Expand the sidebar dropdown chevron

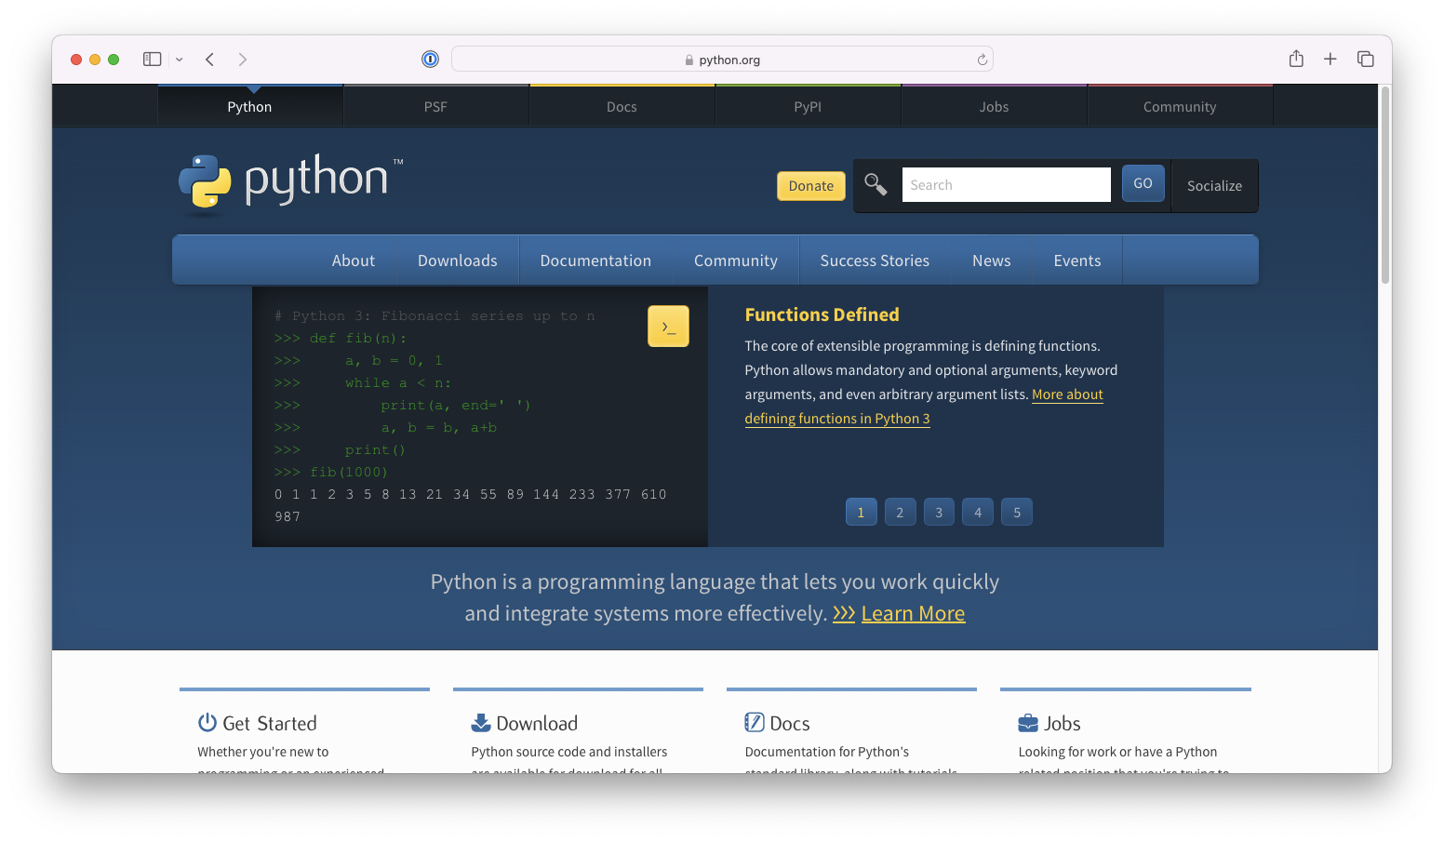tap(180, 60)
